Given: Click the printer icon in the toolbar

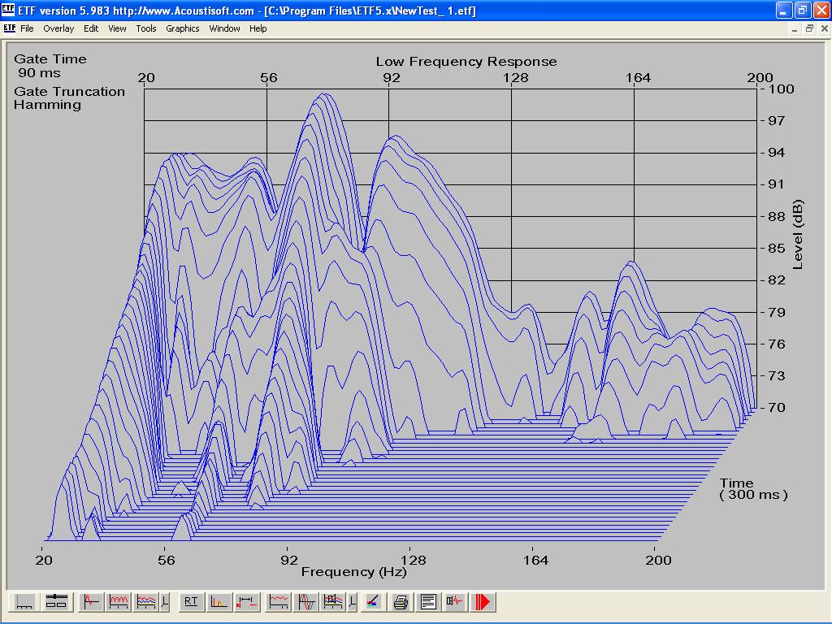Looking at the screenshot, I should [401, 602].
